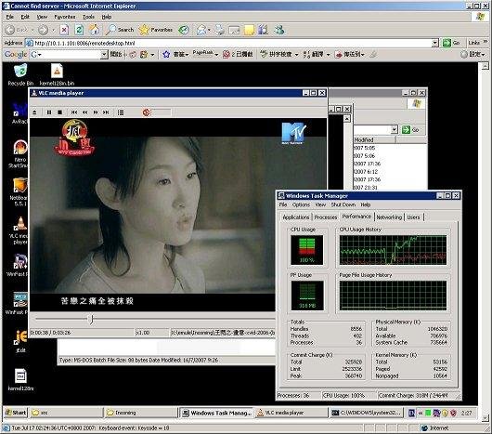Click Go button in background Explorer window

click(410, 130)
